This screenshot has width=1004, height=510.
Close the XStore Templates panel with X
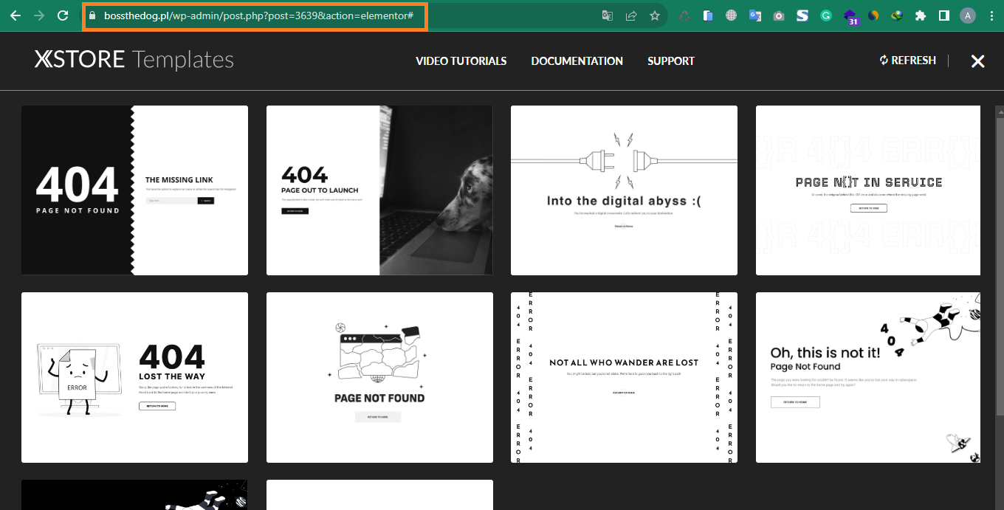click(978, 61)
